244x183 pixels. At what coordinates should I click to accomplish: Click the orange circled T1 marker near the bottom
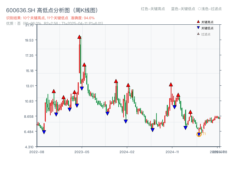(199, 134)
